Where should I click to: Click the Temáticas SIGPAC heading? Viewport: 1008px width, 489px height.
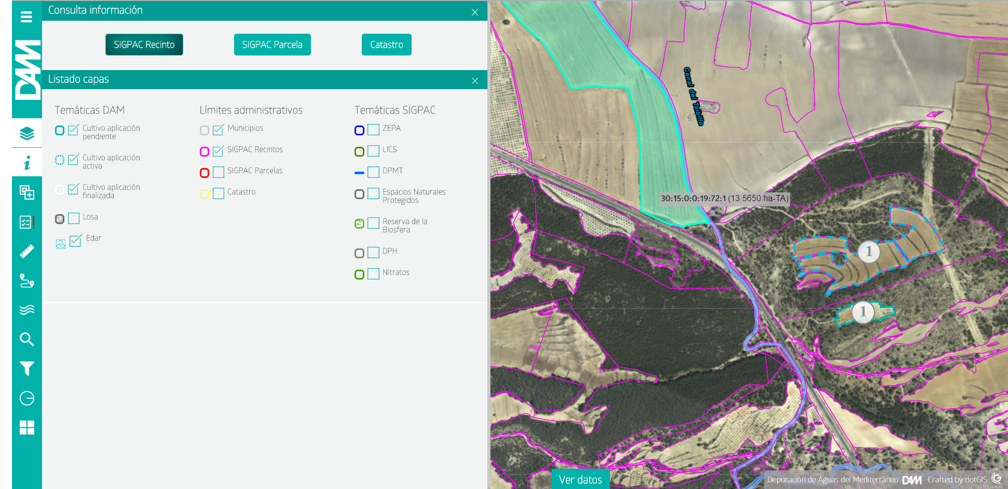395,110
